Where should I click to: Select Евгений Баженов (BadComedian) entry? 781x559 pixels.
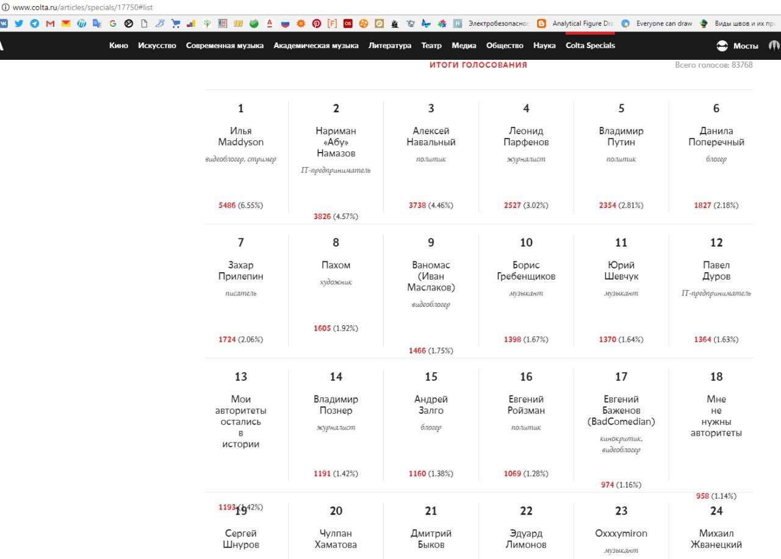point(621,411)
